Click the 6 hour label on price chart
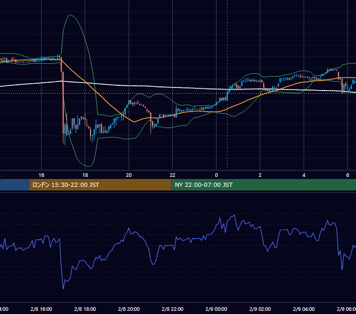Viewport: 356px width, 314px height. pyautogui.click(x=348, y=175)
